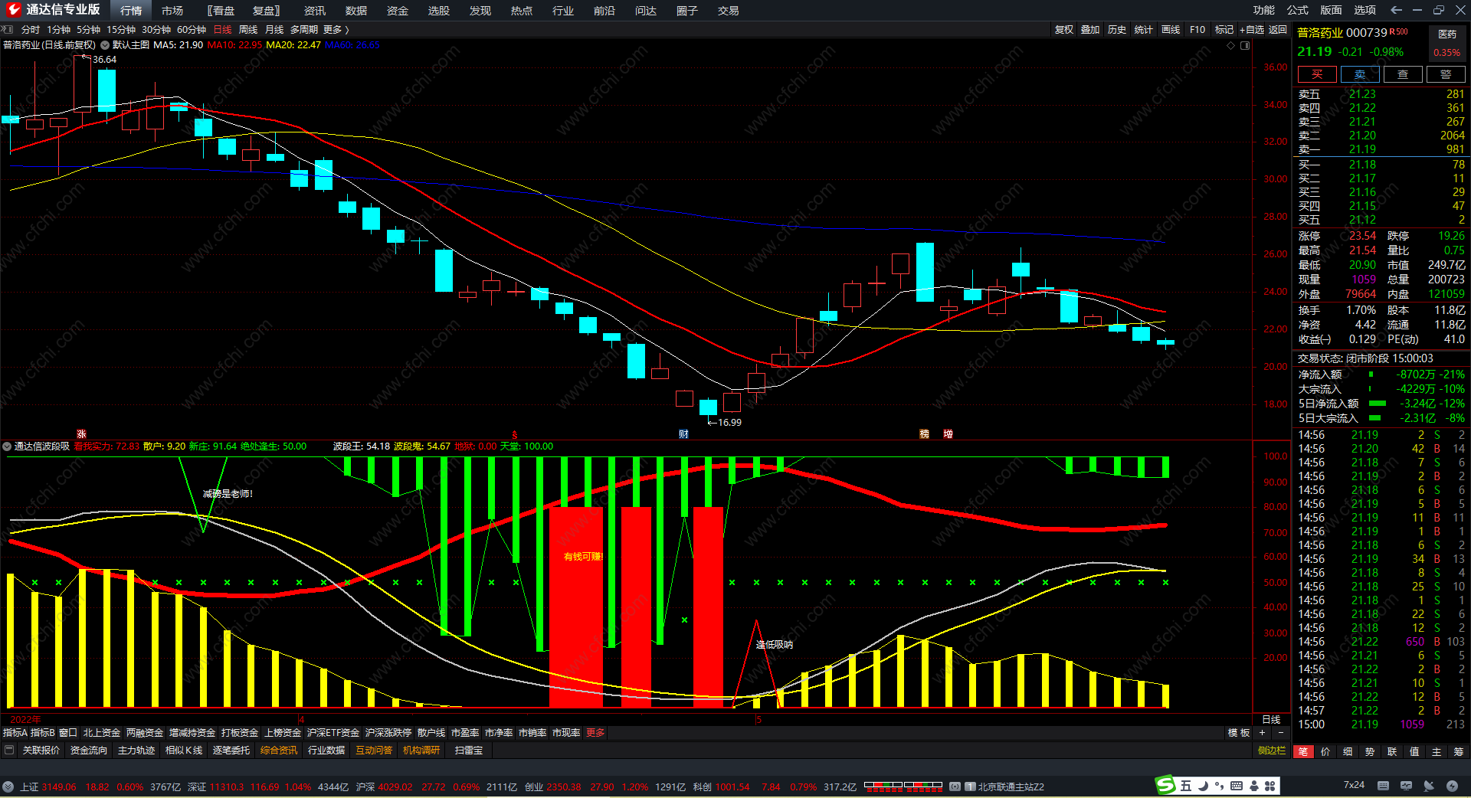Click the 警 alert button

pos(1446,74)
